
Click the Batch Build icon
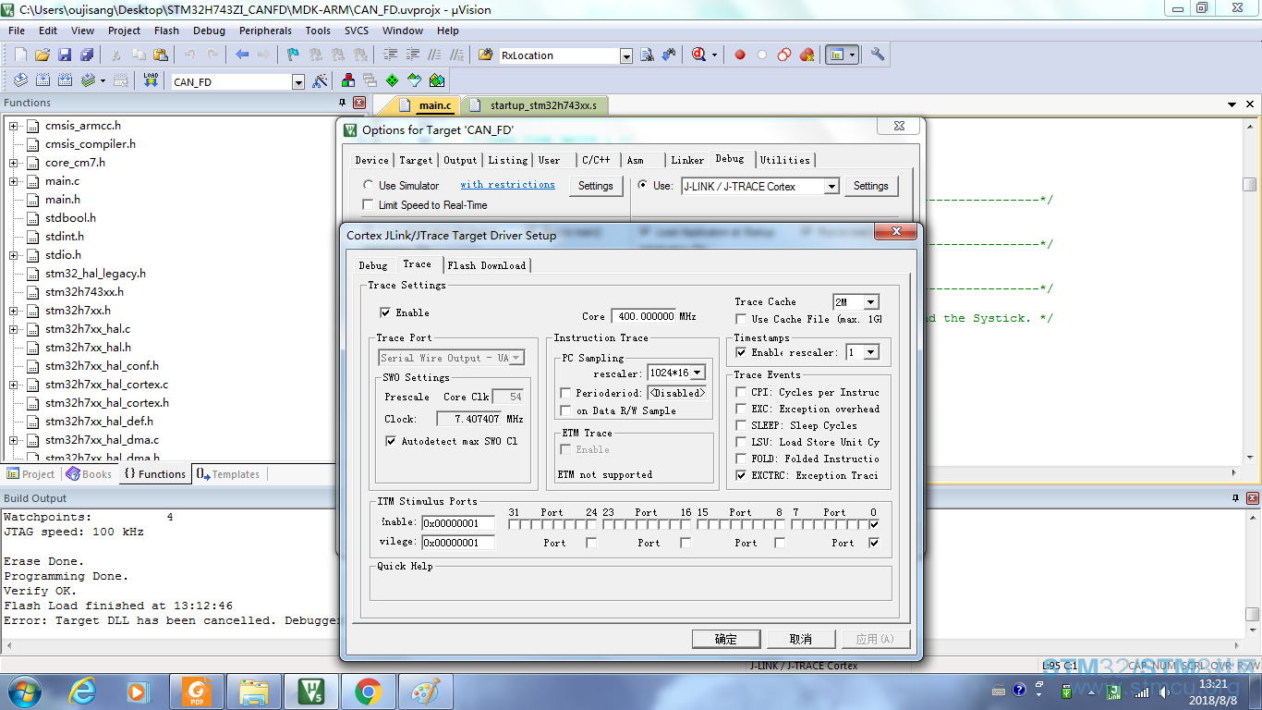tap(88, 81)
